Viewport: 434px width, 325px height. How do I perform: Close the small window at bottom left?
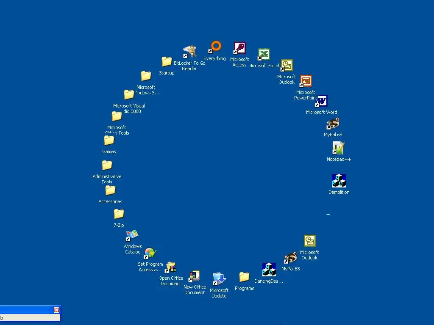coord(56,310)
